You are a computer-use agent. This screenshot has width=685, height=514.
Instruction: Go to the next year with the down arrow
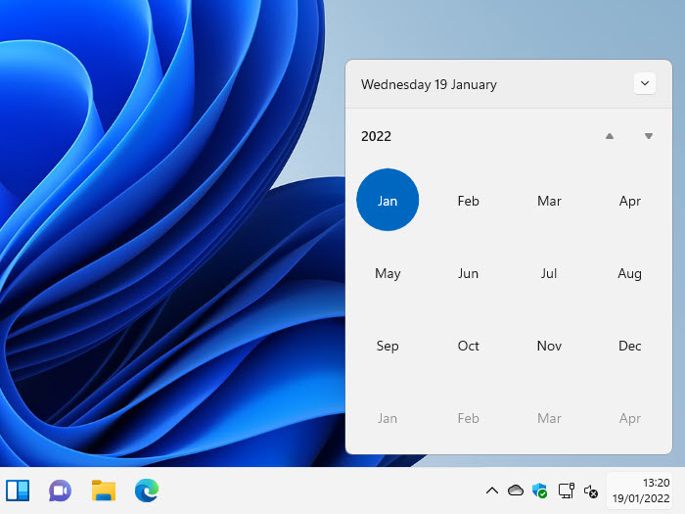648,136
